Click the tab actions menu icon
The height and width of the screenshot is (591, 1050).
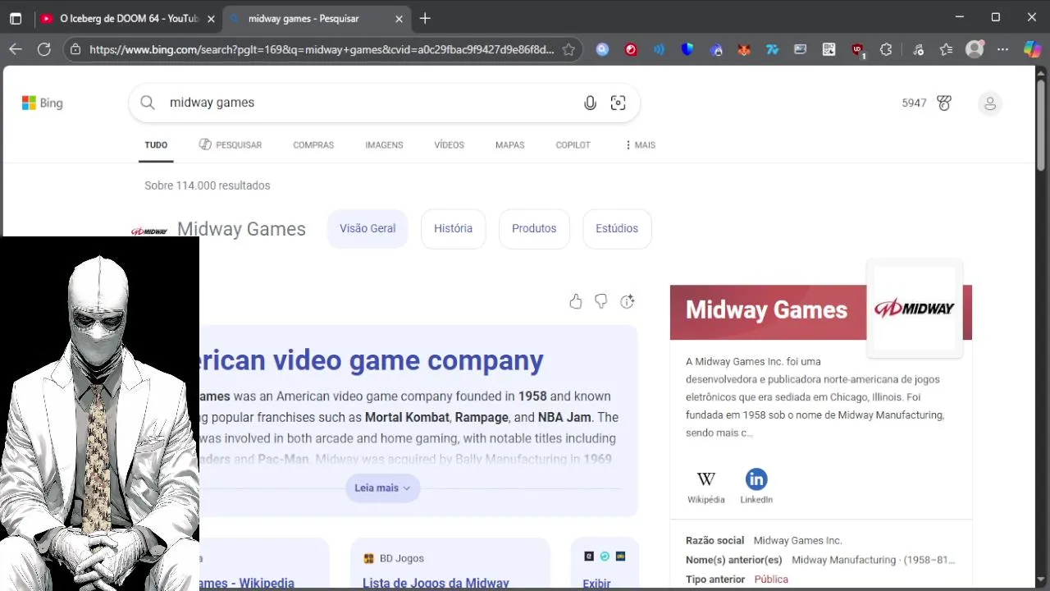click(x=16, y=18)
